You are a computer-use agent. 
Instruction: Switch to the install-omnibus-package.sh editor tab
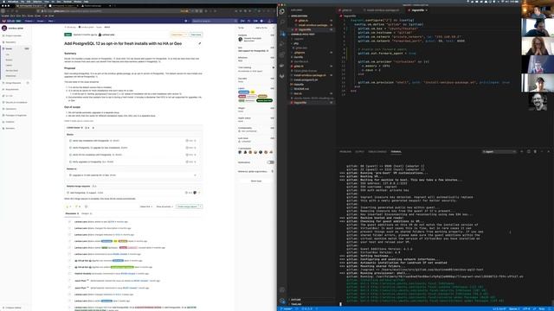(x=383, y=10)
